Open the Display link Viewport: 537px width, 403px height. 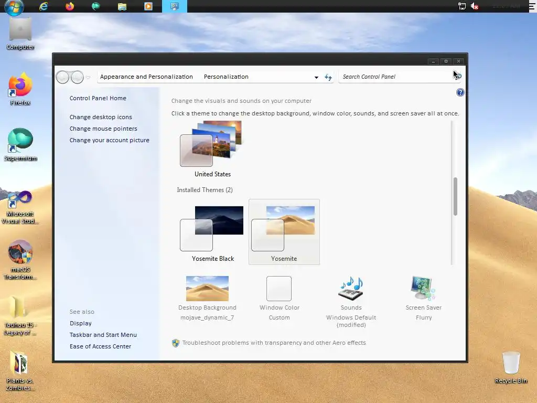point(80,323)
